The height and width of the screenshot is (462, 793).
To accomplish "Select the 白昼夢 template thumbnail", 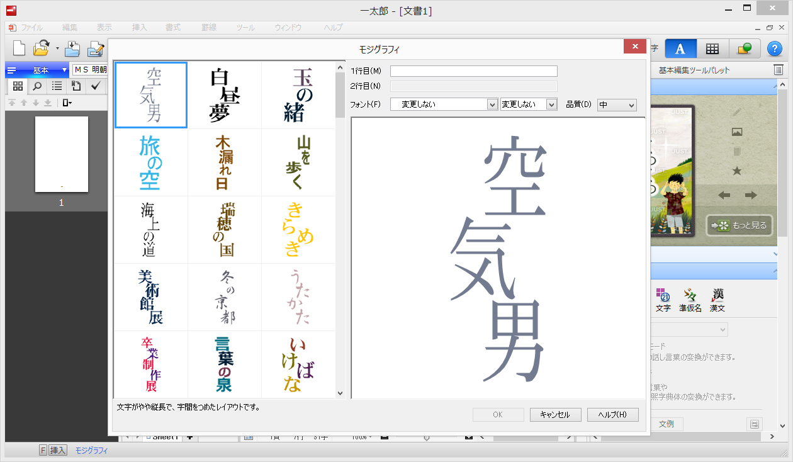I will tap(224, 94).
